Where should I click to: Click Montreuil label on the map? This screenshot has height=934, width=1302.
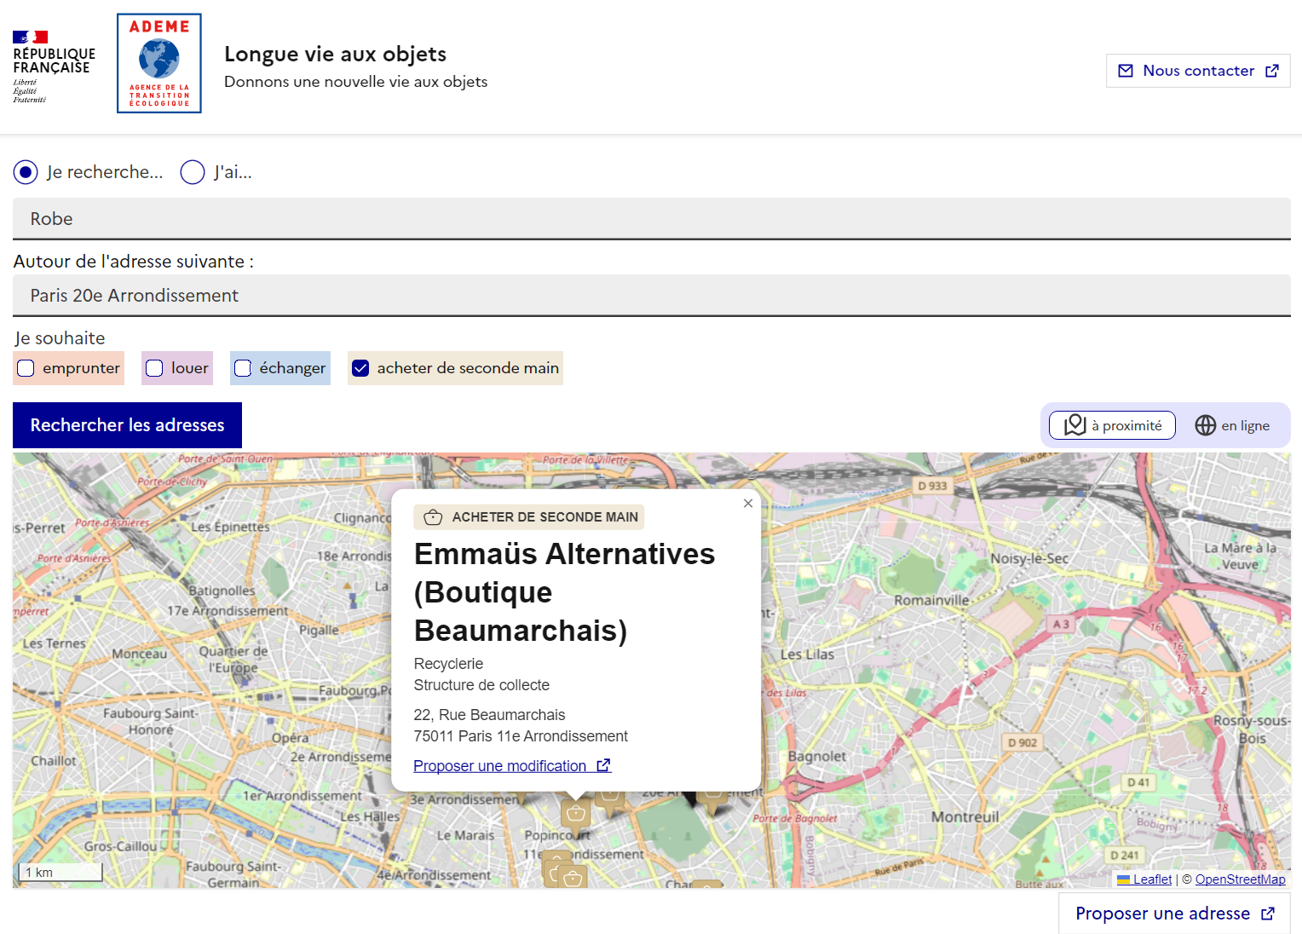point(965,816)
